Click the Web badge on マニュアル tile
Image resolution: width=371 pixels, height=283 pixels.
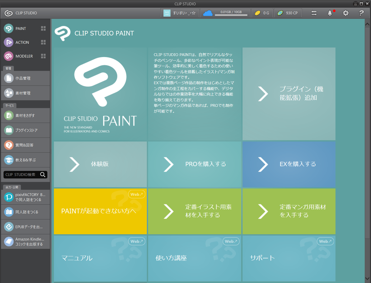pos(137,241)
